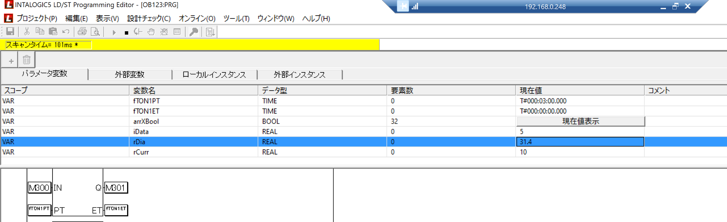Click the Cut scissors icon
This screenshot has height=222, width=727.
tap(27, 32)
